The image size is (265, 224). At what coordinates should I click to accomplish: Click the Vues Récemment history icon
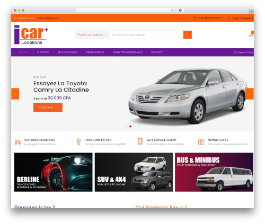point(195,18)
